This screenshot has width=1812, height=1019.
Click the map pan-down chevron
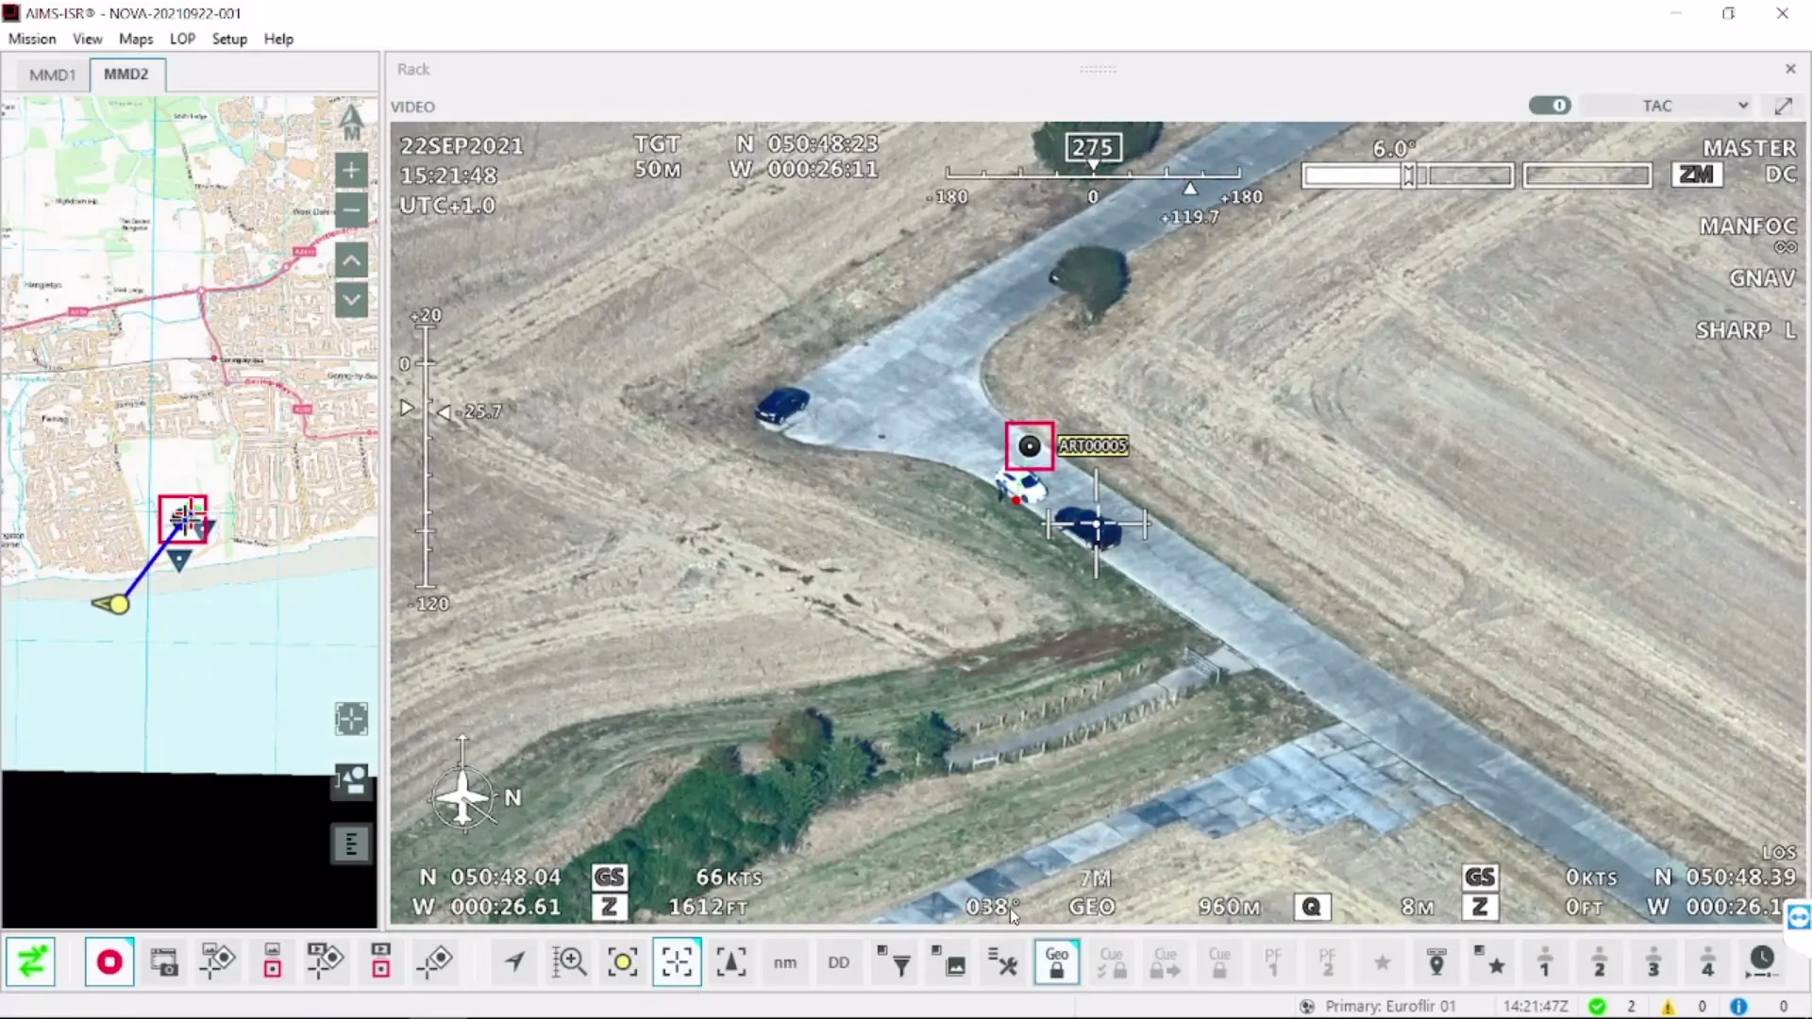(351, 300)
